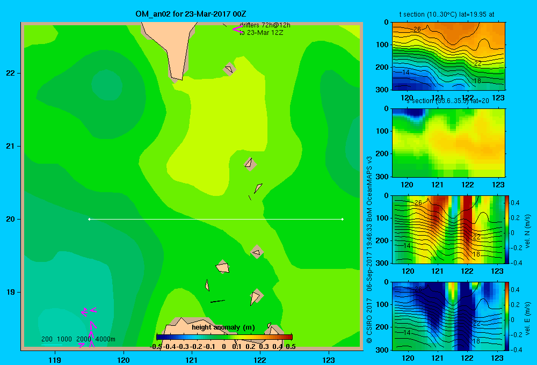
Task: Click longitude label 120 on main map axis
Action: click(124, 360)
